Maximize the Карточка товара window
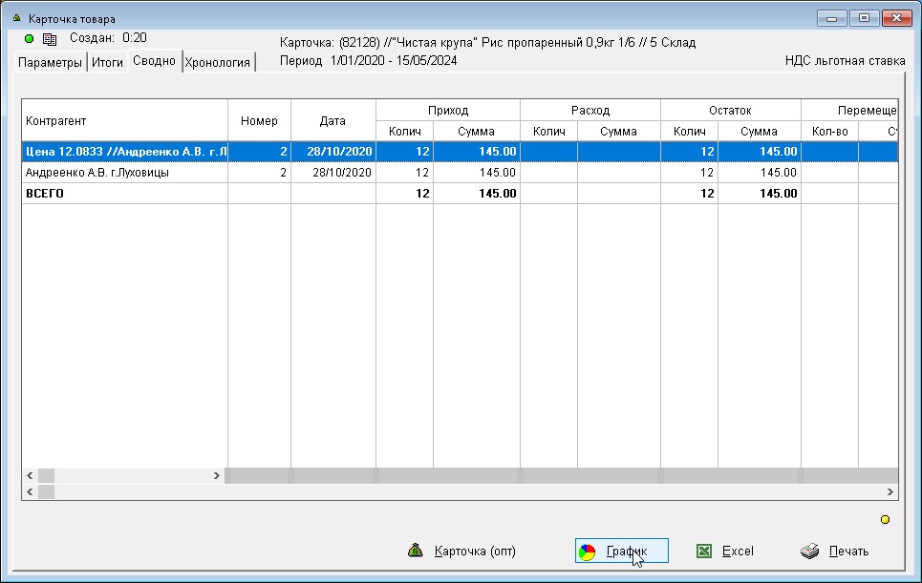This screenshot has width=922, height=583. click(865, 18)
